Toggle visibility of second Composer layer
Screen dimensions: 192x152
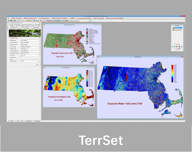click(172, 29)
